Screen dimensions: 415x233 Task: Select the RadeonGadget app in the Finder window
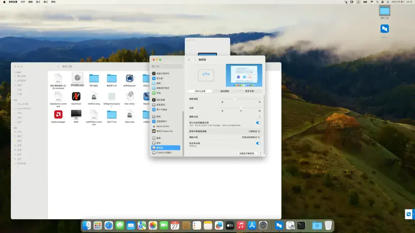click(58, 116)
